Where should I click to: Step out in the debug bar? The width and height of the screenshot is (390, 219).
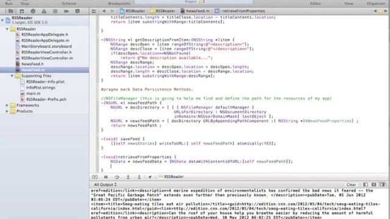coord(139,177)
